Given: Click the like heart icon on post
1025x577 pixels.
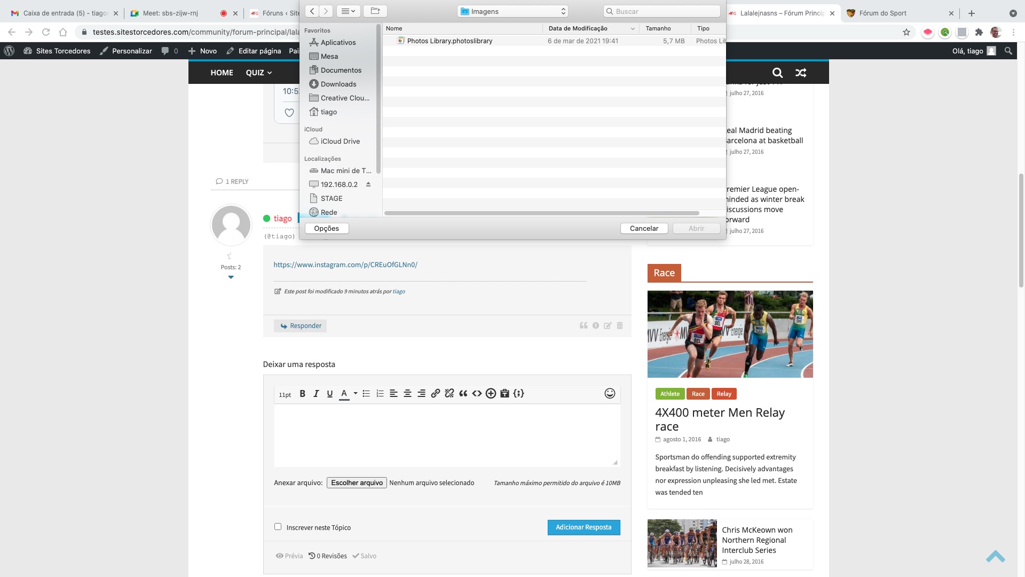Looking at the screenshot, I should point(289,113).
